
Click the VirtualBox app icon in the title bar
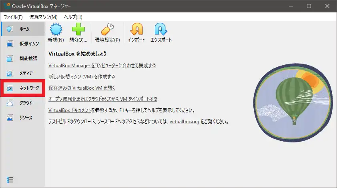click(7, 6)
